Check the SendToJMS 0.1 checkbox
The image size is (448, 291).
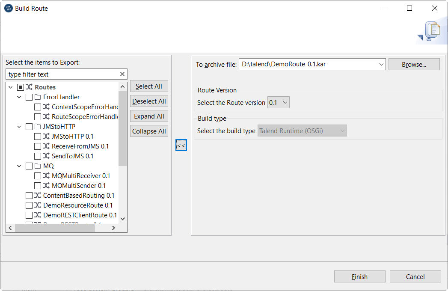(37, 156)
